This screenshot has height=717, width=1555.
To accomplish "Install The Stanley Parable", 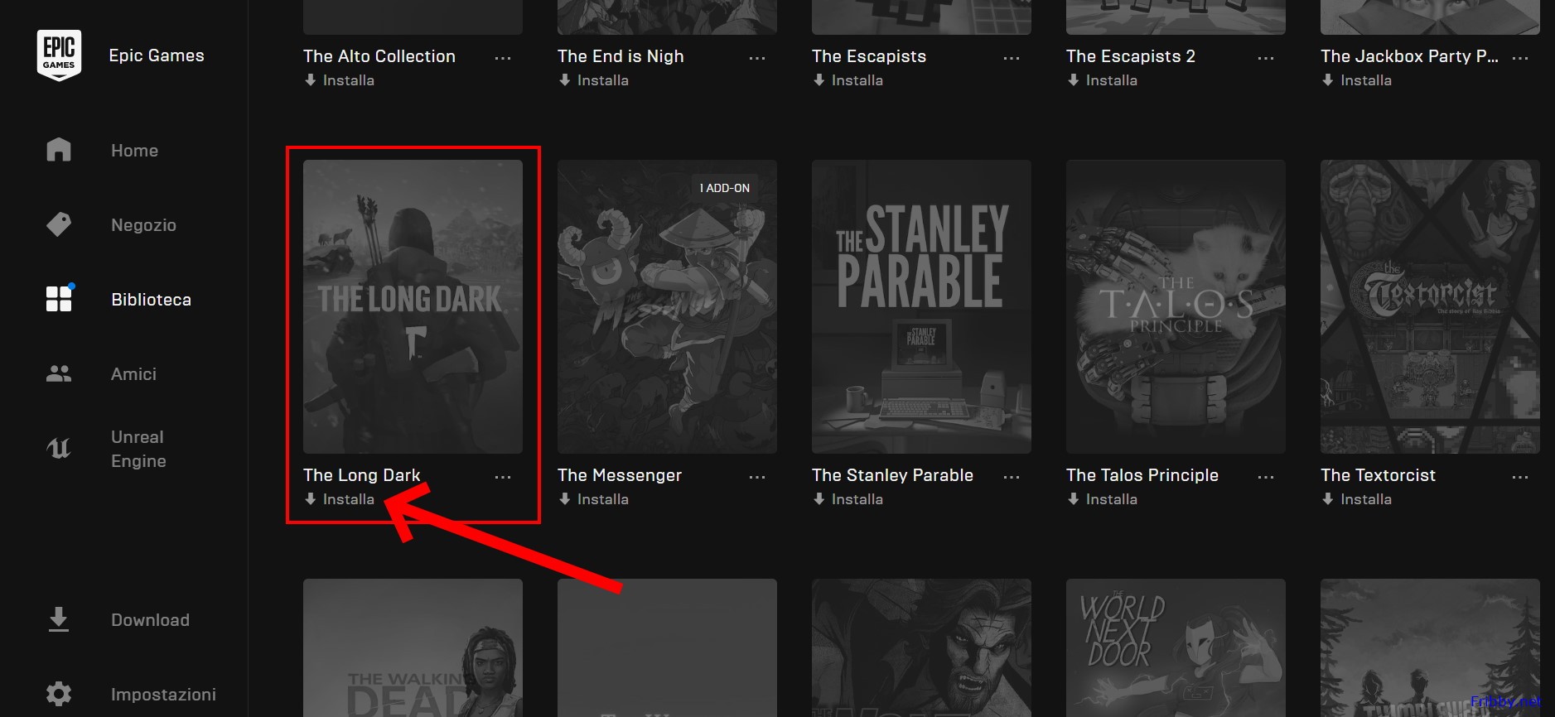I will click(848, 499).
